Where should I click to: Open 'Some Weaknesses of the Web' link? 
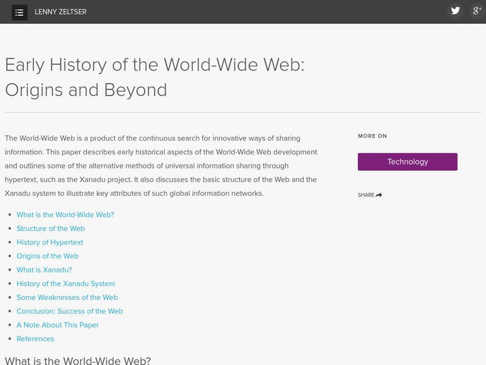[x=67, y=297]
